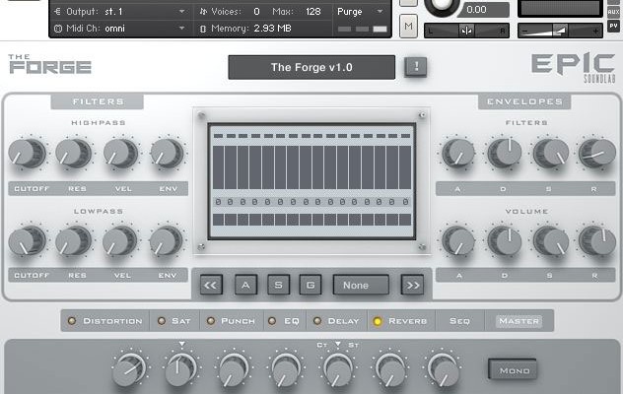Image resolution: width=623 pixels, height=394 pixels.
Task: Go to previous preset with << button
Action: click(211, 285)
